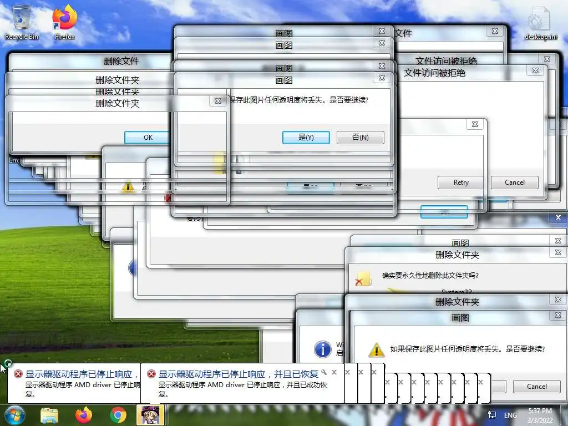Launch Firefox from the taskbar

click(x=84, y=415)
